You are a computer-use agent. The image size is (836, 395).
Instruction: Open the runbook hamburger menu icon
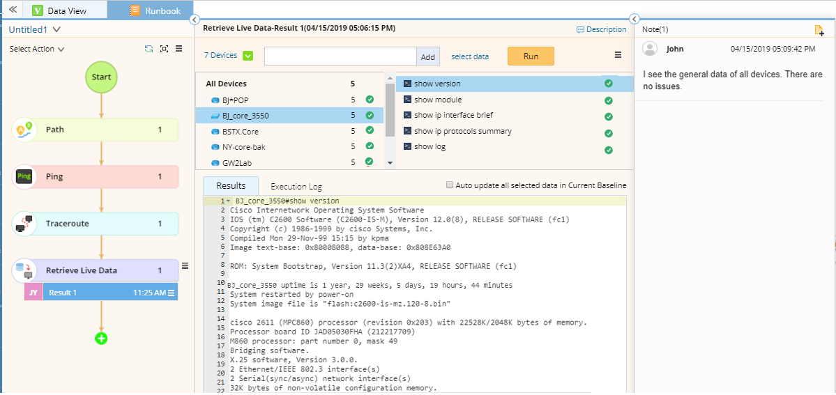click(x=179, y=49)
